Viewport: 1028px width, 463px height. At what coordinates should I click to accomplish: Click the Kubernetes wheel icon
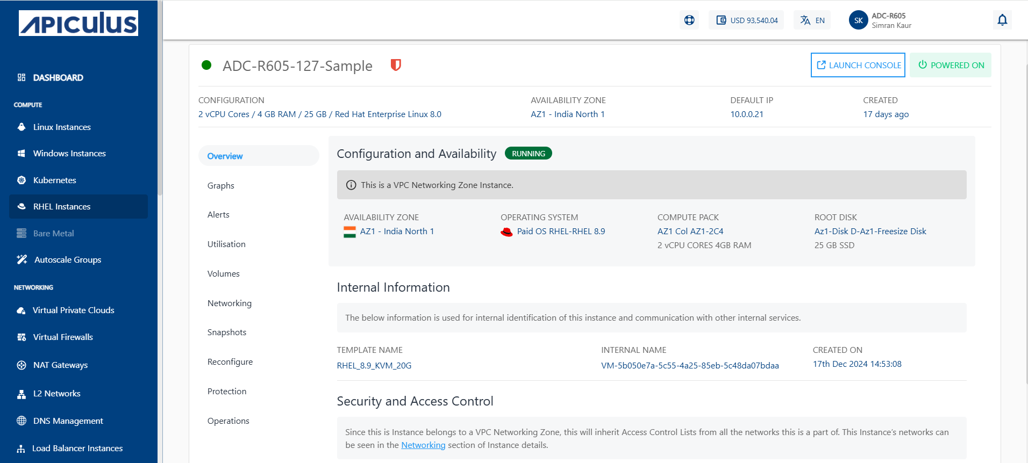tap(22, 180)
